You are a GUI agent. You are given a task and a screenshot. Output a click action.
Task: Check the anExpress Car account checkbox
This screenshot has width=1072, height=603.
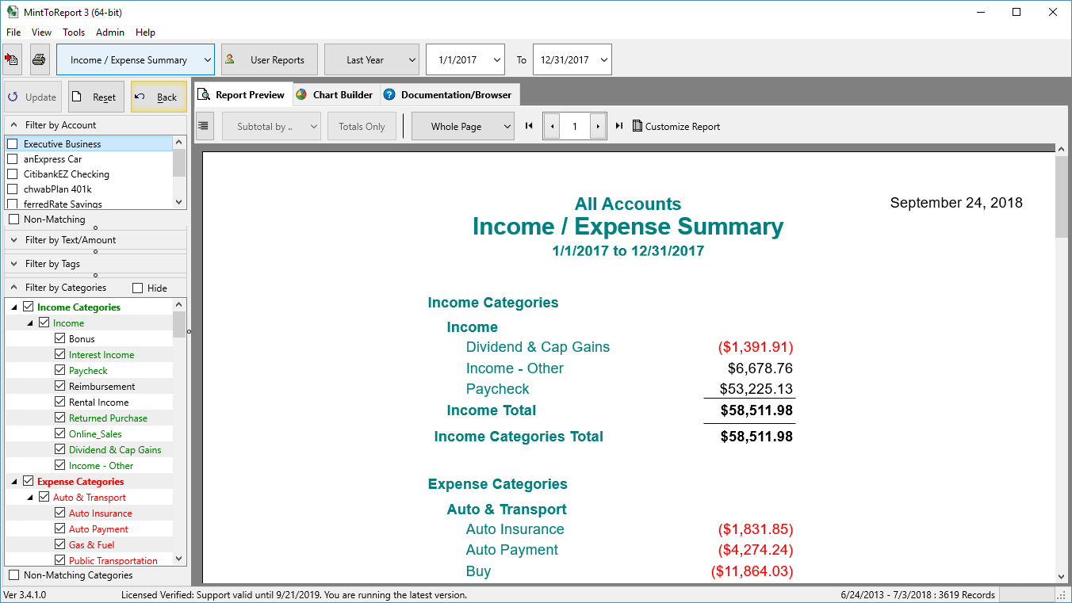(13, 159)
